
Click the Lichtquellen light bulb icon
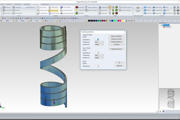pos(77,10)
